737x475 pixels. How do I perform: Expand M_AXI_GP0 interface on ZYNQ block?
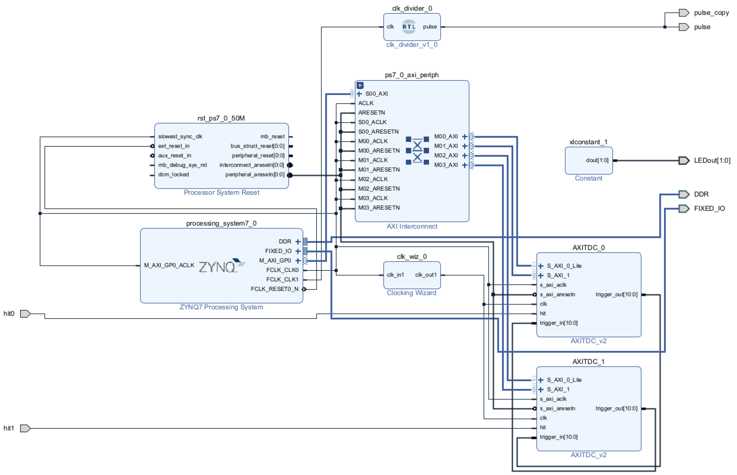pyautogui.click(x=298, y=261)
